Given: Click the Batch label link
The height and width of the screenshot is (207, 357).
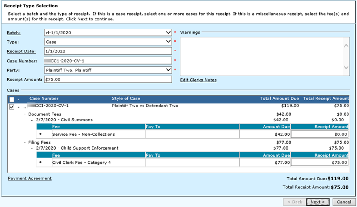Looking at the screenshot, I should [14, 33].
